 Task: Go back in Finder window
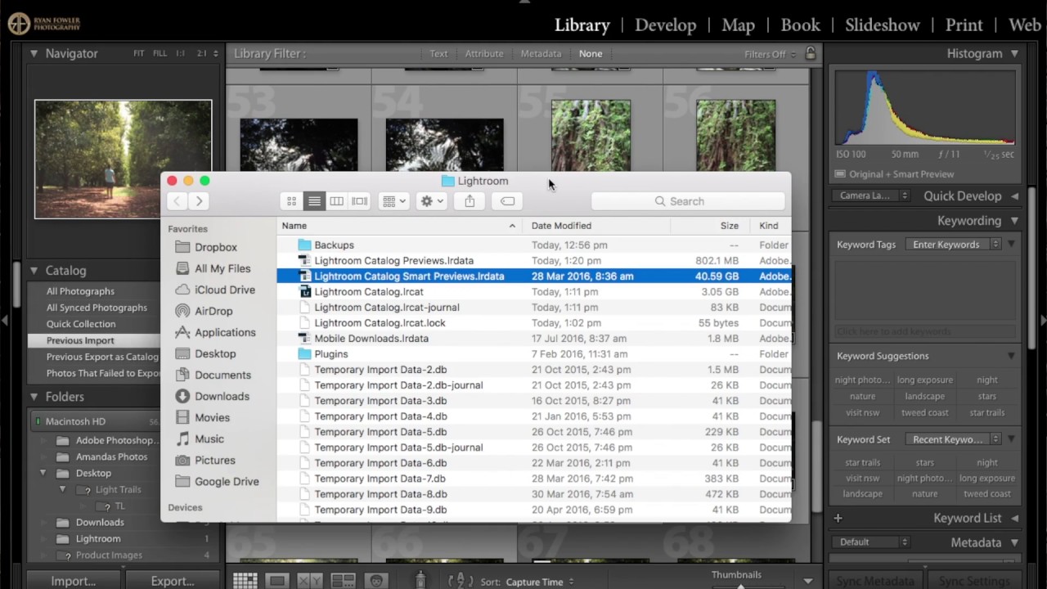(177, 201)
